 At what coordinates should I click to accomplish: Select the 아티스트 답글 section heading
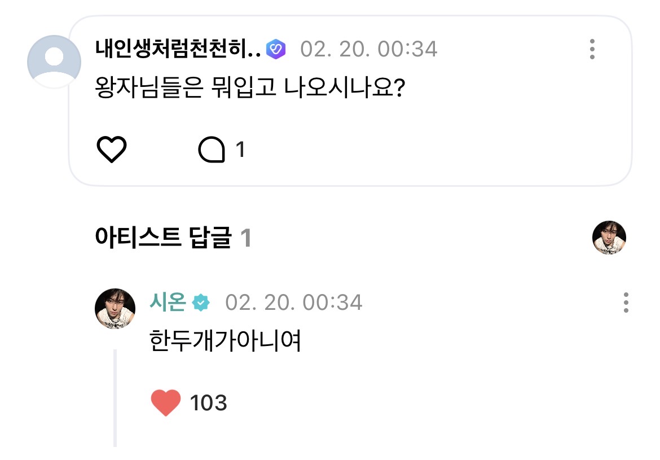click(x=164, y=238)
